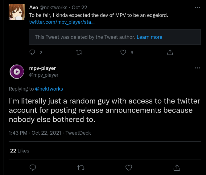
Task: Retweet the mpv-player reply tweet
Action: click(81, 167)
